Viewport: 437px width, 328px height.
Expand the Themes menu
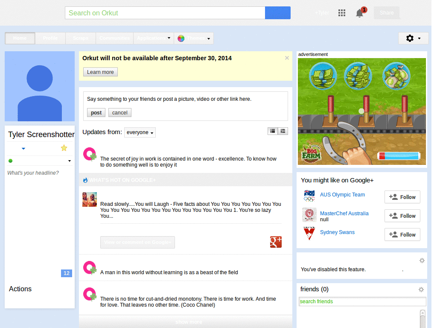click(194, 38)
